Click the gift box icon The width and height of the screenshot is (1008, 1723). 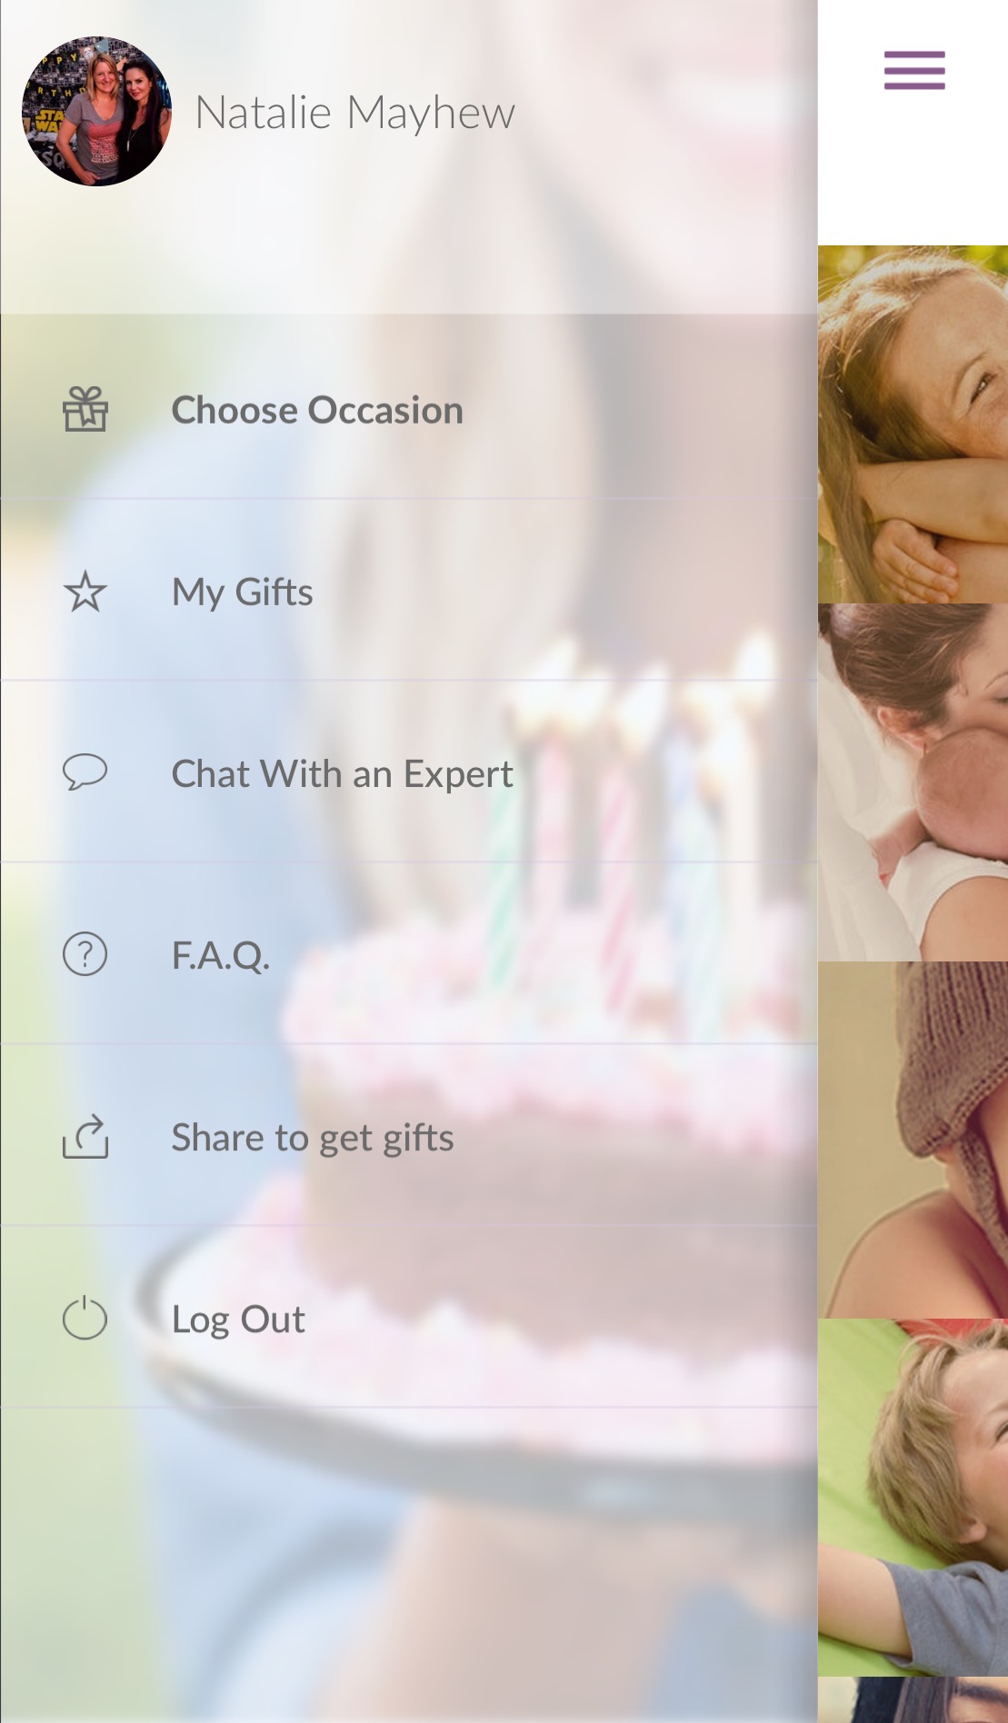(85, 409)
